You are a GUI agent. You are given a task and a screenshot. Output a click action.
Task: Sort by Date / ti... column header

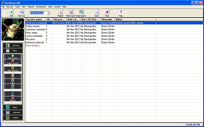click(73, 20)
